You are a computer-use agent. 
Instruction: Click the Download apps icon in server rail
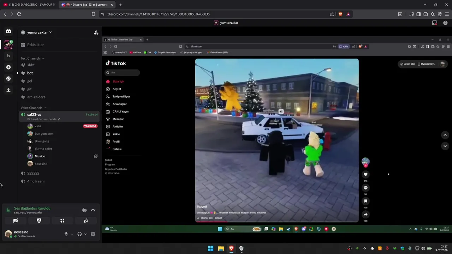8,90
